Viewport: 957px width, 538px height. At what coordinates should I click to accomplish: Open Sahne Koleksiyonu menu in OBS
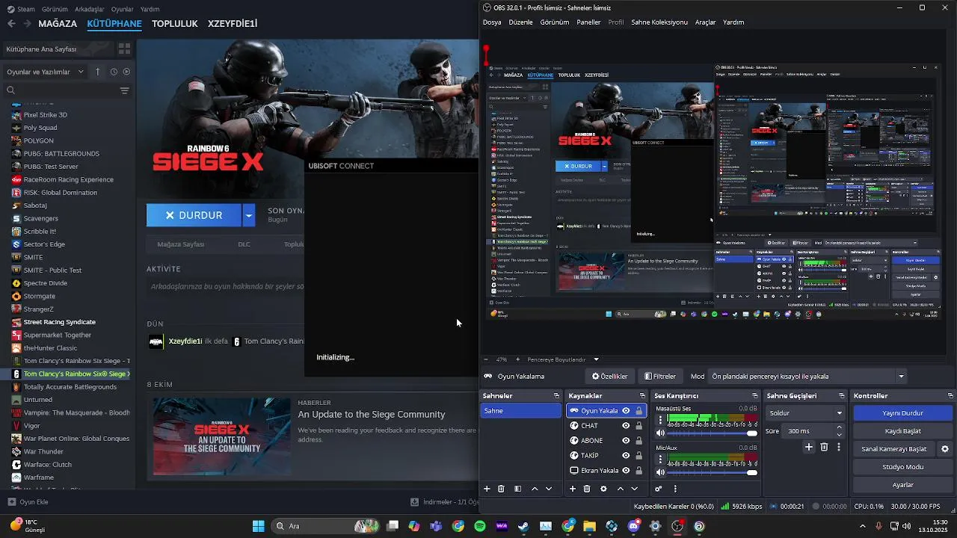[659, 22]
